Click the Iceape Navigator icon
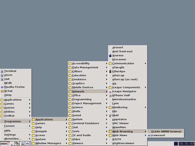 click(110, 91)
